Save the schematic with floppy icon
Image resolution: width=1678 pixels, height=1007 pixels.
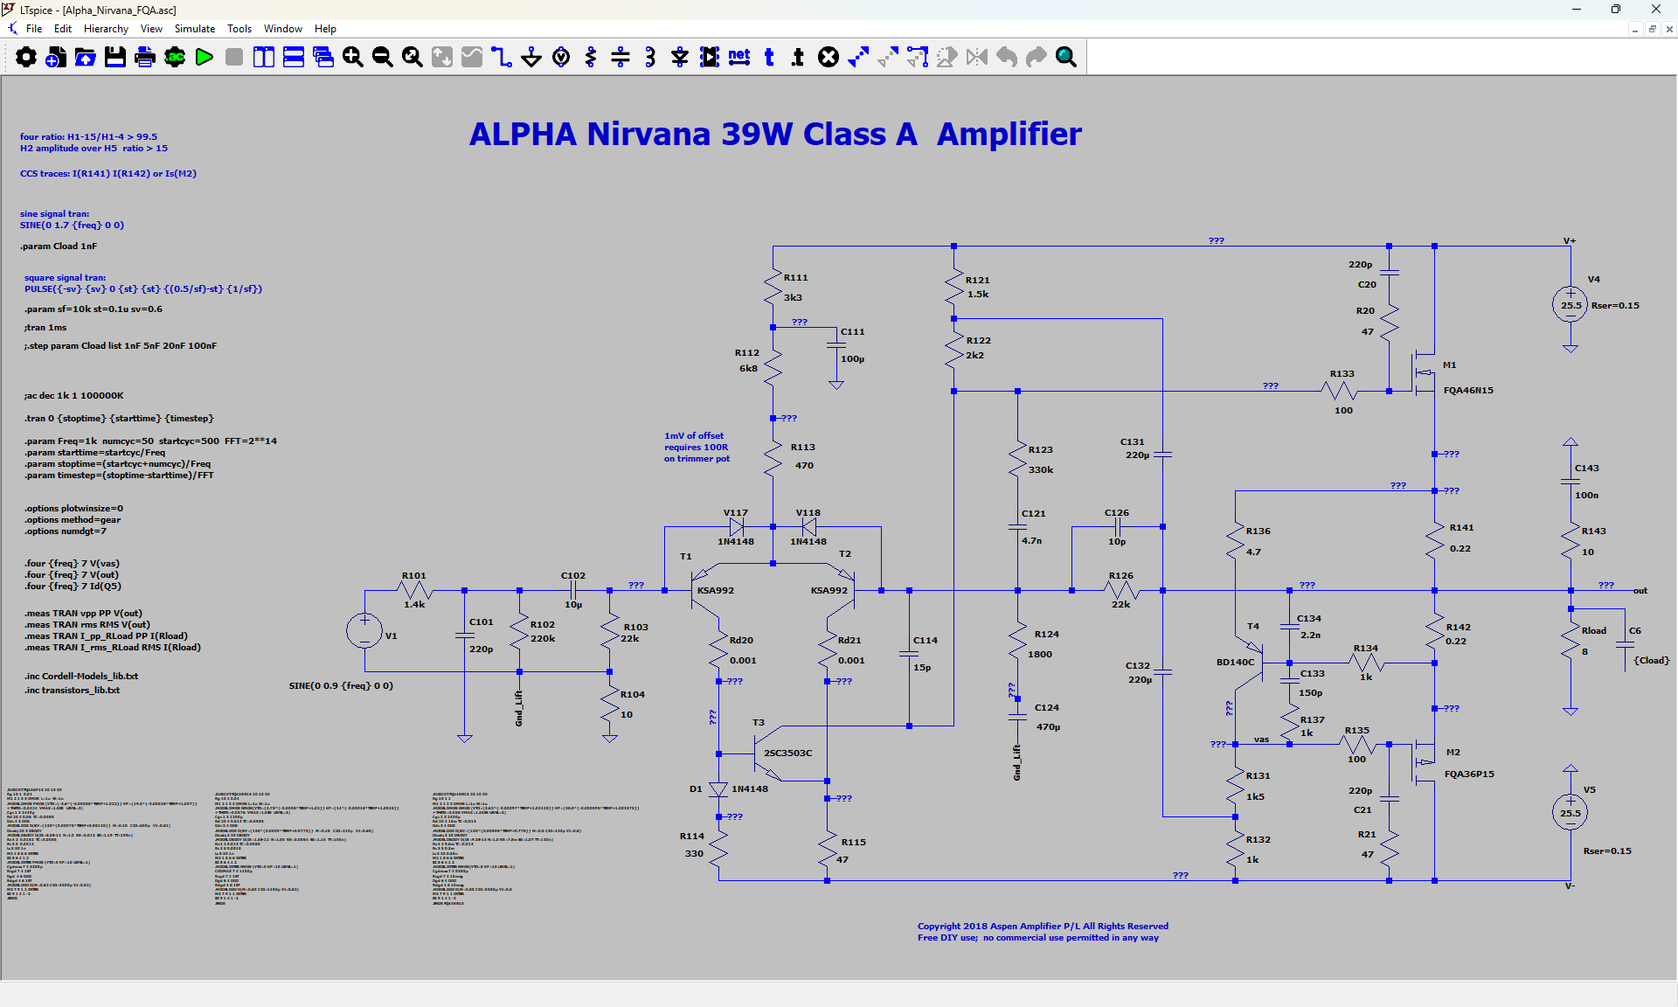pyautogui.click(x=115, y=58)
